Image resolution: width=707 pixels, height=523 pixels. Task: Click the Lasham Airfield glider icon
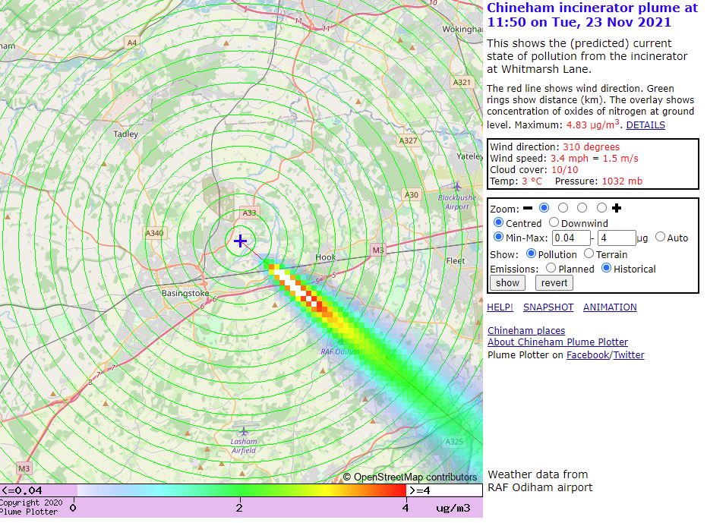tap(244, 431)
